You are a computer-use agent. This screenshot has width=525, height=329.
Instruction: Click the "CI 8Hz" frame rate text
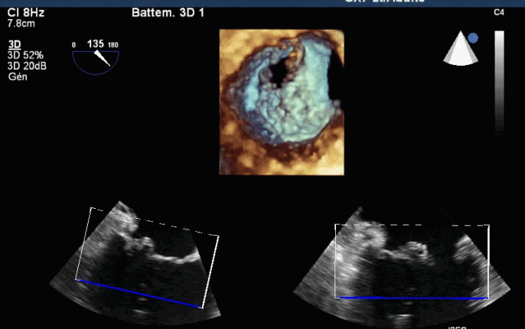coord(26,13)
